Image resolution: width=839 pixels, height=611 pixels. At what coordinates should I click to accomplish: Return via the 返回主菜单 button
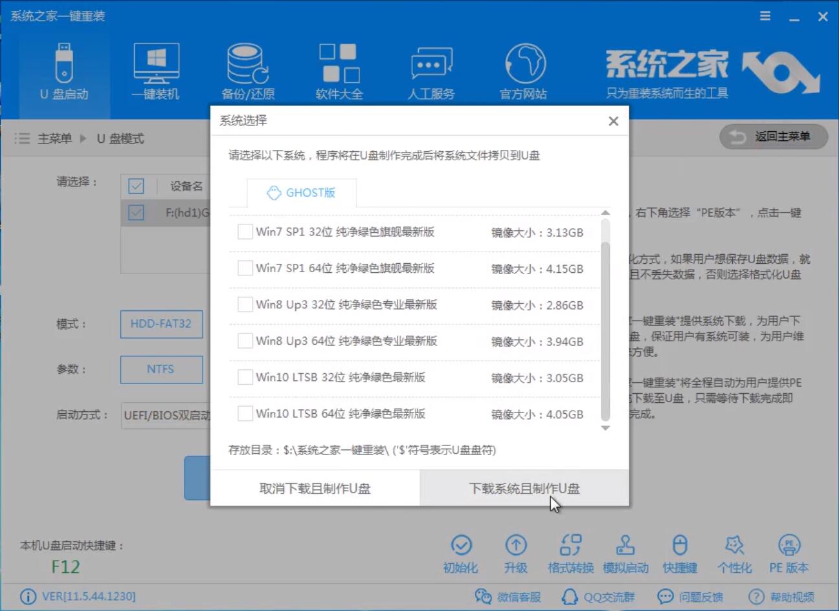(x=774, y=136)
